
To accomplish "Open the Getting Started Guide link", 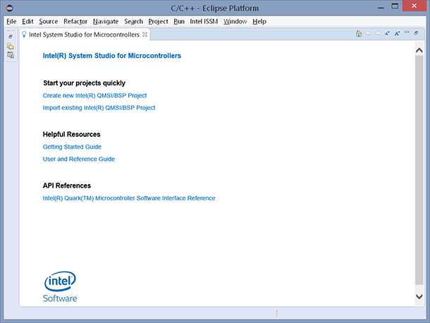I will pyautogui.click(x=72, y=147).
